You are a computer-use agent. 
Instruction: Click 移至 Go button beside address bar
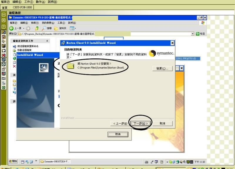(x=201, y=34)
